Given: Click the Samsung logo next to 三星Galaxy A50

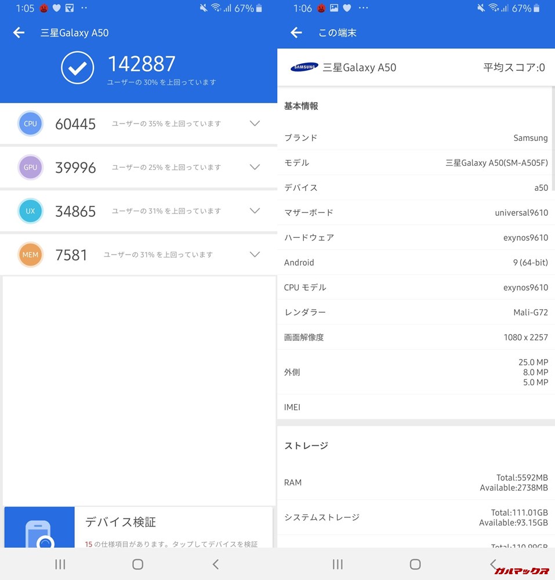Looking at the screenshot, I should [x=306, y=66].
